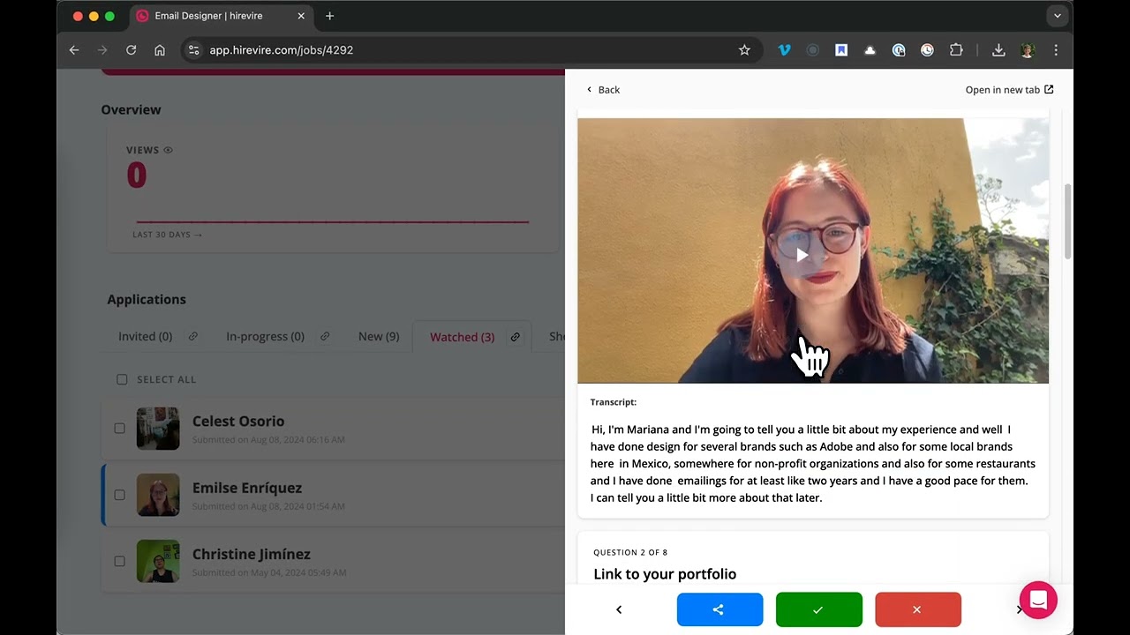
Task: Copy link icon beside Invited tab
Action: [193, 337]
